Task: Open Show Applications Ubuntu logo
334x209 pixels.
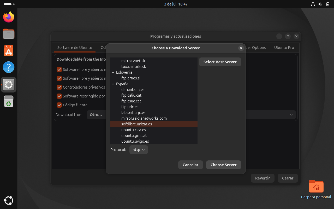Action: tap(9, 200)
